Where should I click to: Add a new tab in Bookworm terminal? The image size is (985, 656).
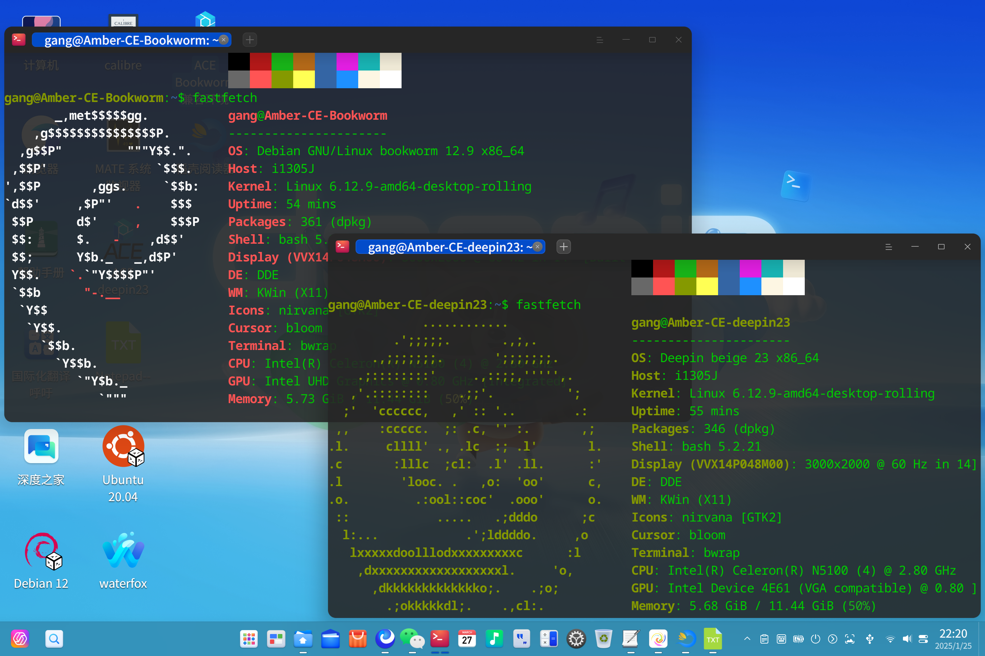click(x=250, y=40)
